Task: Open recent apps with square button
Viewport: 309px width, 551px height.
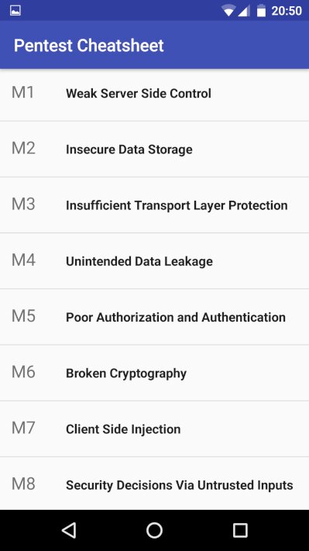Action: (240, 530)
